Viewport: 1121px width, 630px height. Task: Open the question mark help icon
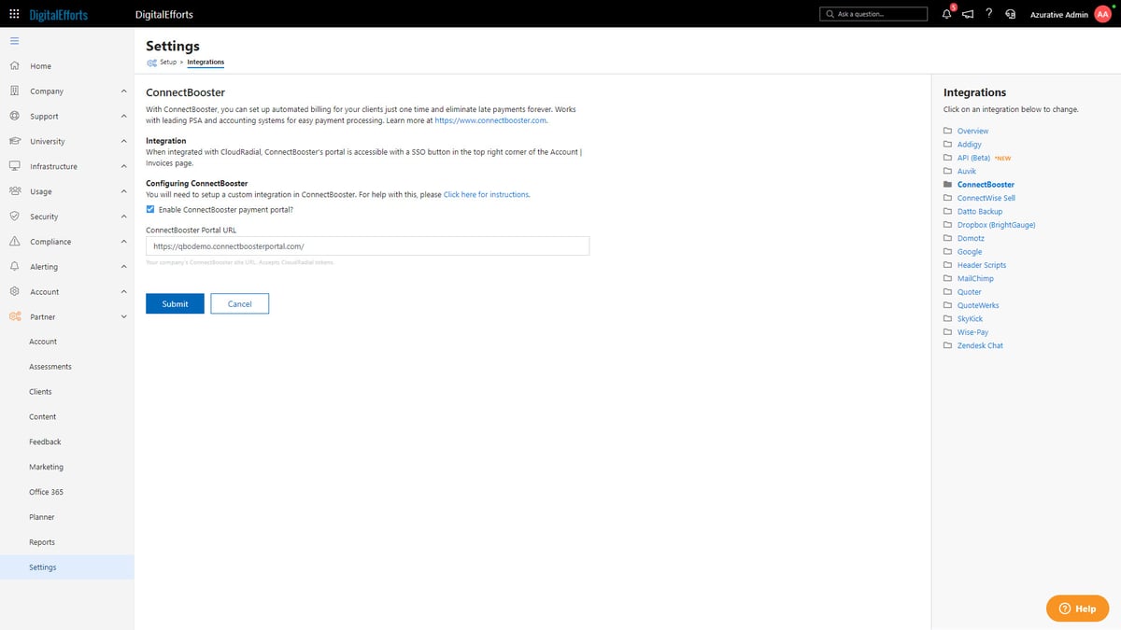pos(988,13)
